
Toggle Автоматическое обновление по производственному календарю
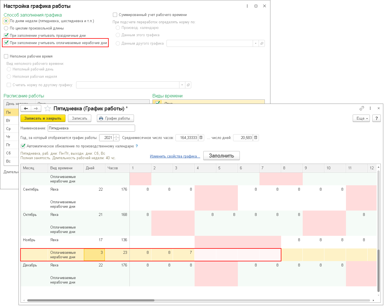[x=23, y=146]
